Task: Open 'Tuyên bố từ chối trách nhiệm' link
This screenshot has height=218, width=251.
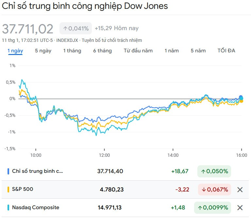Action: (112, 40)
